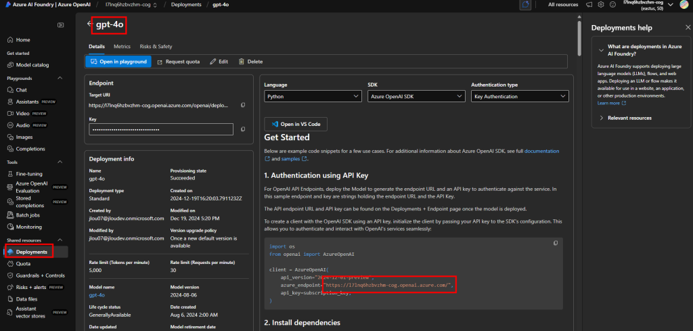Go to Home in sidebar
Image resolution: width=693 pixels, height=331 pixels.
click(x=19, y=40)
